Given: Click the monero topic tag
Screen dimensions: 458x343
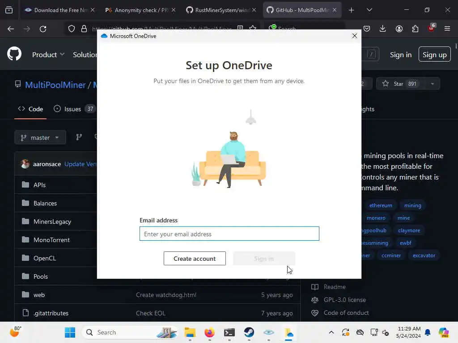Looking at the screenshot, I should click(x=376, y=218).
